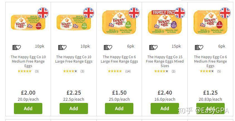Click product image of 6 Medium eggs
The image size is (235, 121).
pyautogui.click(x=210, y=22)
